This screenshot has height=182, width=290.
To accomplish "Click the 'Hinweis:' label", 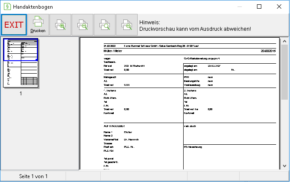I will (150, 23).
